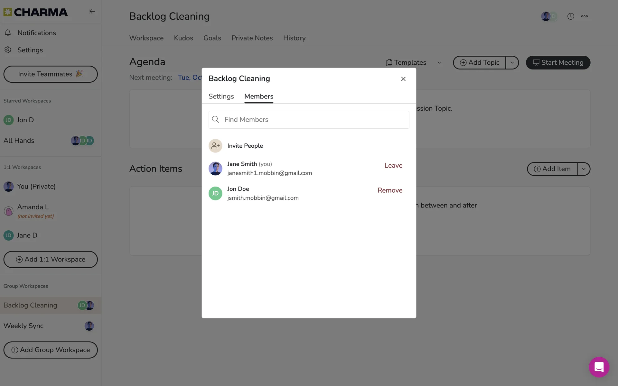Expand the Add Topic dropdown arrow
Image resolution: width=618 pixels, height=386 pixels.
pos(512,63)
